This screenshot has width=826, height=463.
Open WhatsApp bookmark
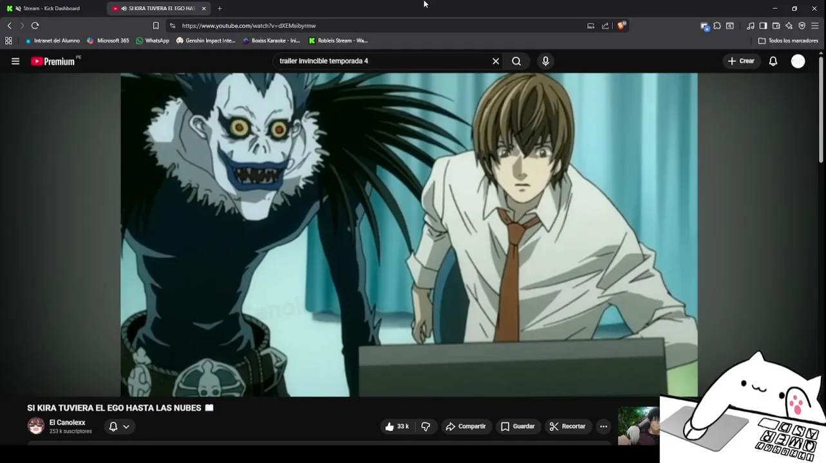(x=152, y=41)
